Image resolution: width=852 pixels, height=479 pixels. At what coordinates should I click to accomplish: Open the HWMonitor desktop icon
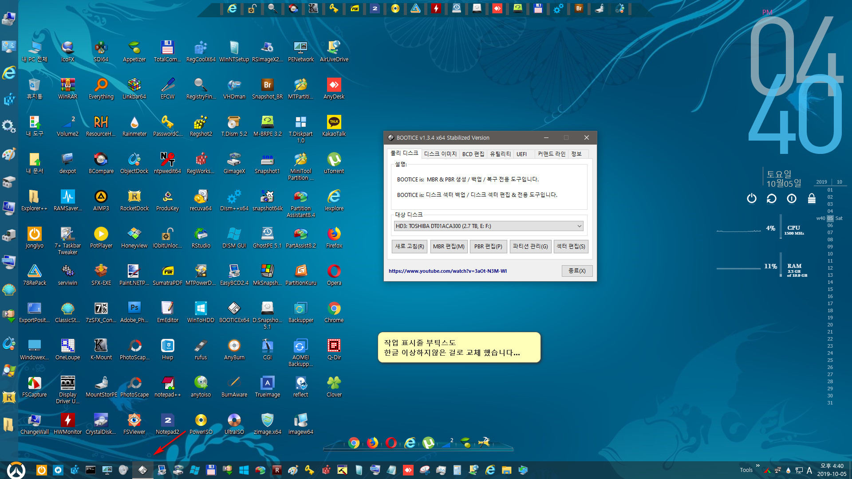click(x=67, y=424)
